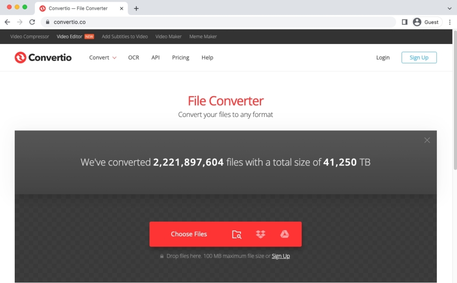Toggle browser side panel icon
457x283 pixels.
pyautogui.click(x=404, y=22)
